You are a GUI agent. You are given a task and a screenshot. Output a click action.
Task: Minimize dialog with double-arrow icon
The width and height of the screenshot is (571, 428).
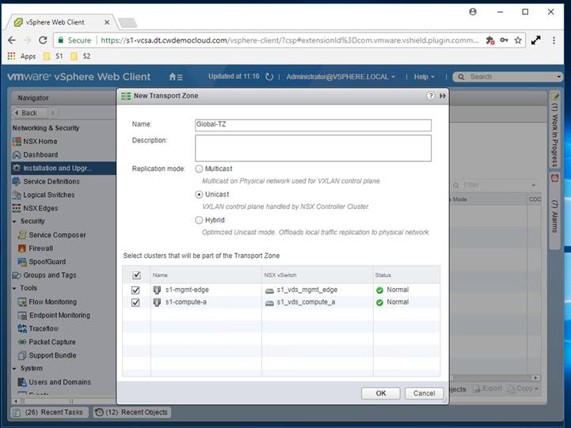pos(443,96)
